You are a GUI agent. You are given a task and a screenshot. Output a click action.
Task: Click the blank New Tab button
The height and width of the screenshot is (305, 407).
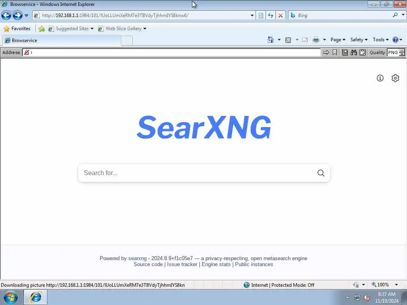tap(127, 41)
